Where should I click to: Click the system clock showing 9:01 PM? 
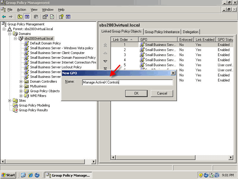point(228,175)
